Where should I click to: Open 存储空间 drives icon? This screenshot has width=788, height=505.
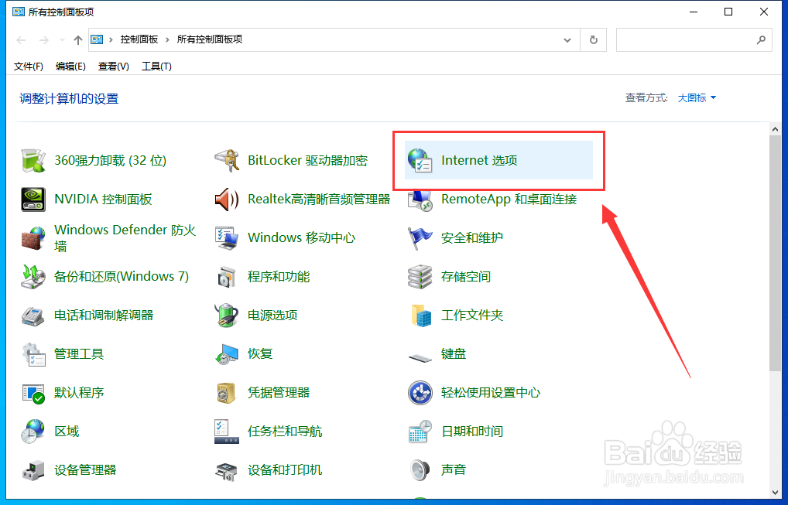pos(420,277)
